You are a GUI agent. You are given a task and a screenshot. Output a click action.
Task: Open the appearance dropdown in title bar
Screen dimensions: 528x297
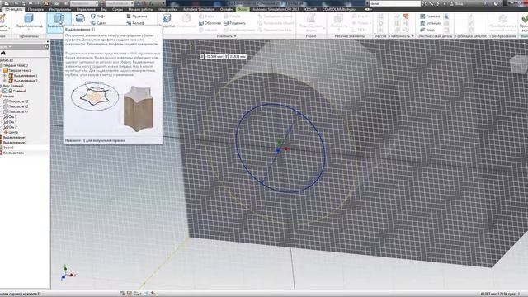(x=120, y=3)
